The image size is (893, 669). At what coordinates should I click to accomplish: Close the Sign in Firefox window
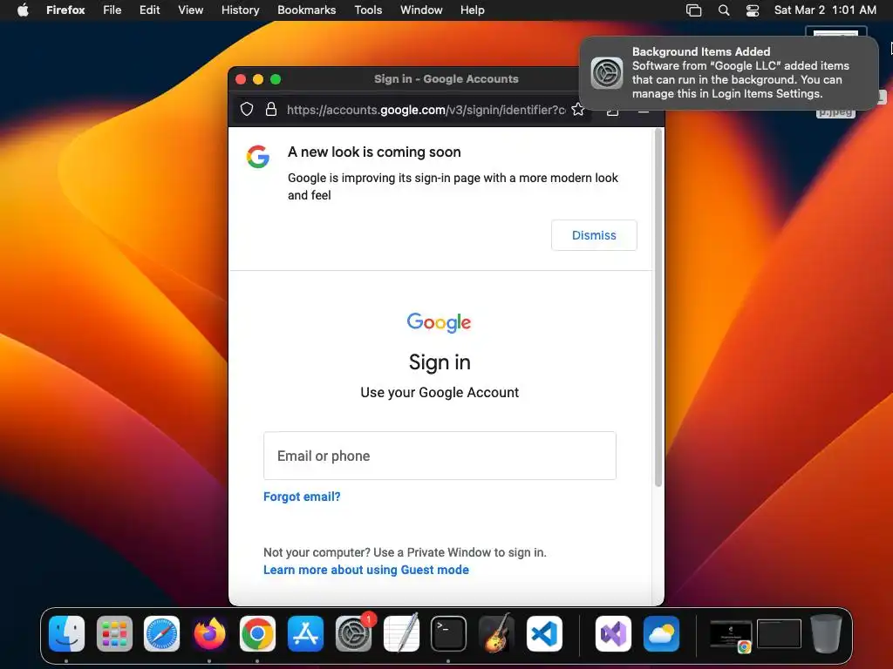[241, 79]
